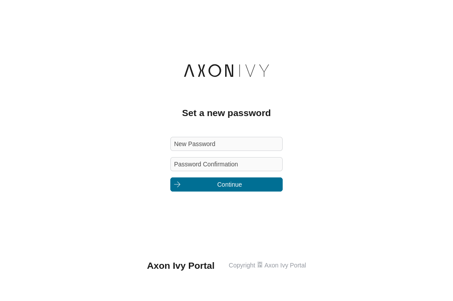453x301 pixels.
Task: Click the page header logo area
Action: (x=226, y=71)
